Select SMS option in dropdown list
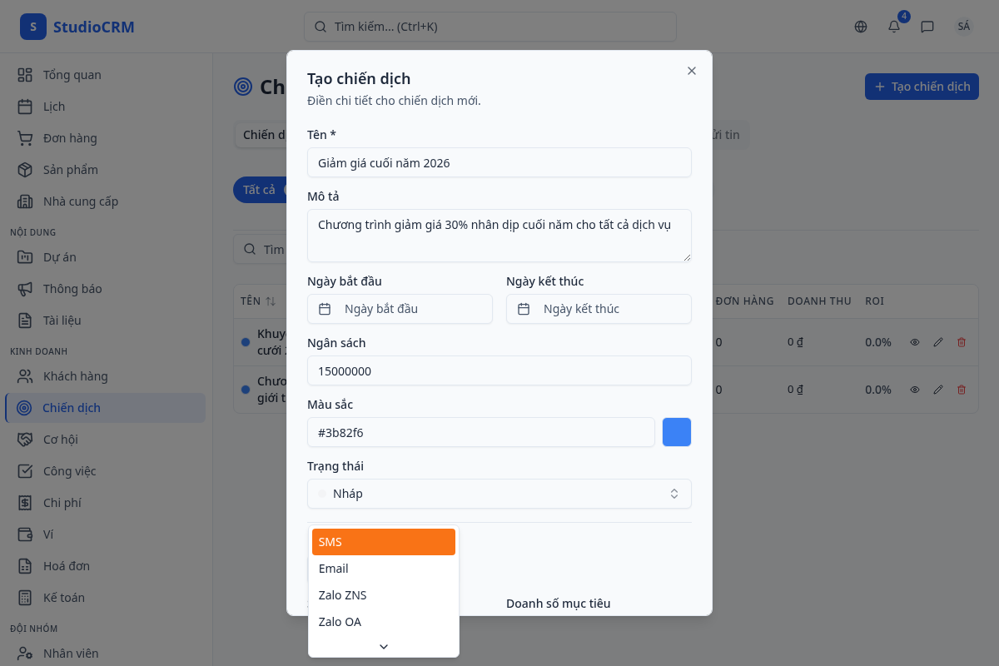 click(x=383, y=542)
